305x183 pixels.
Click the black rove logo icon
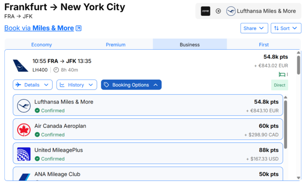coord(205,11)
